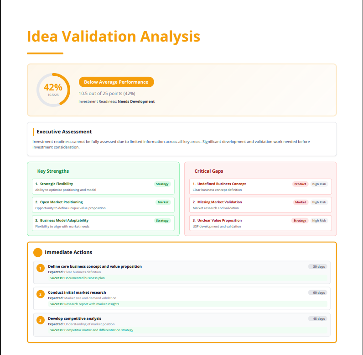The width and height of the screenshot is (363, 355).
Task: Select the 60 days timeline badge
Action: pos(317,292)
